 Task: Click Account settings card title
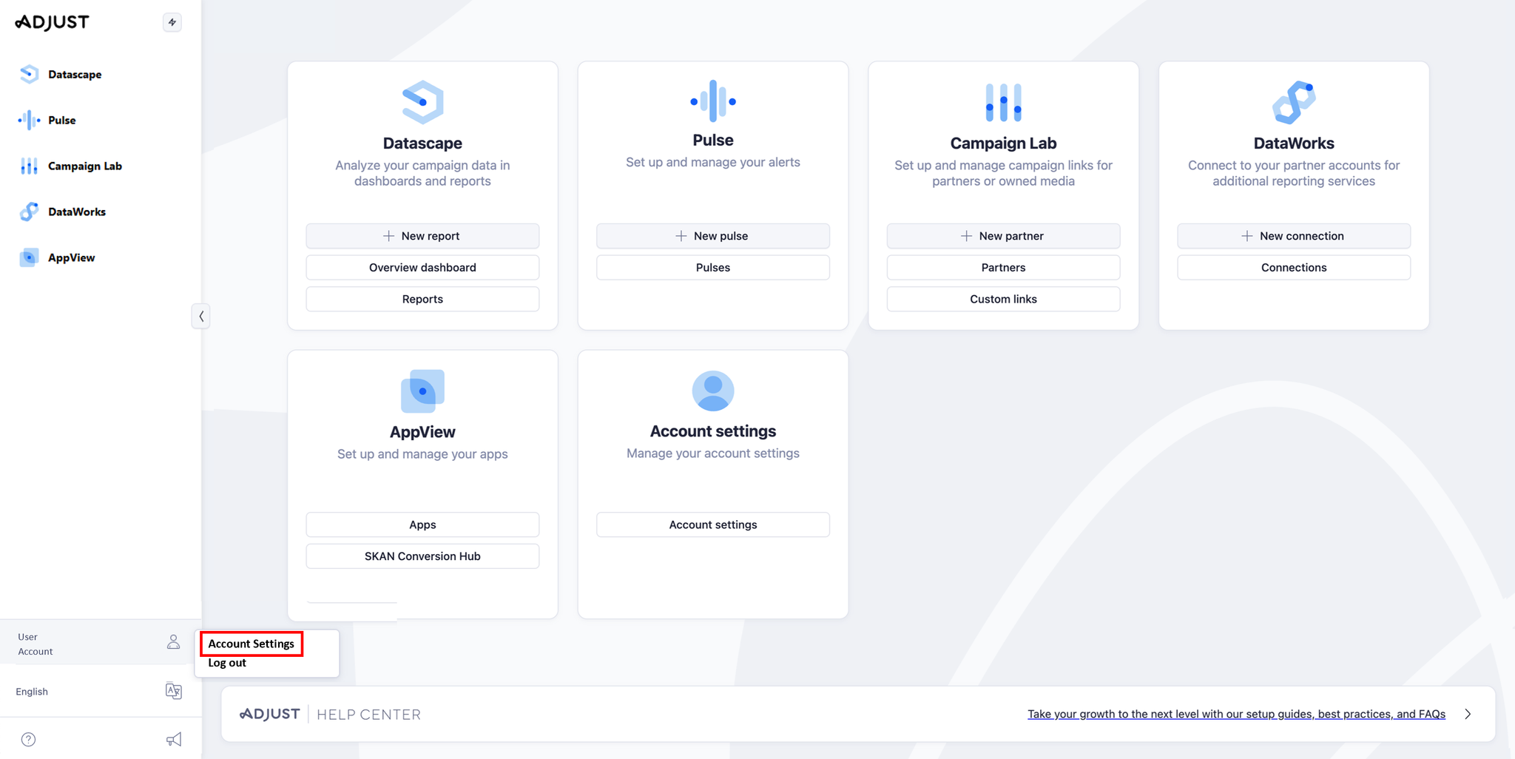[x=713, y=431]
